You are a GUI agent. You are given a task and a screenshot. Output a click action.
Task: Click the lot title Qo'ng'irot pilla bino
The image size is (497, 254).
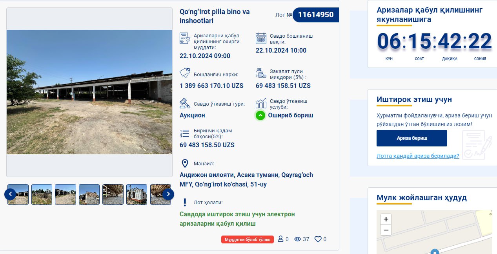[215, 16]
